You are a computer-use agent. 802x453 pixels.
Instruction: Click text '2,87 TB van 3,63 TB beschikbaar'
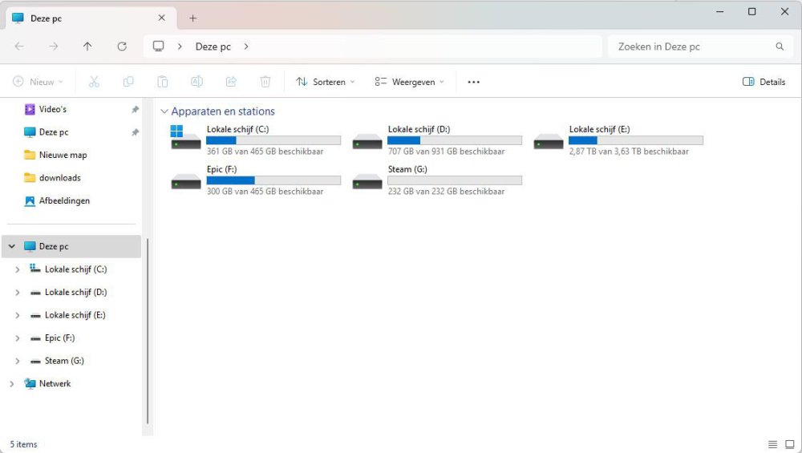629,152
